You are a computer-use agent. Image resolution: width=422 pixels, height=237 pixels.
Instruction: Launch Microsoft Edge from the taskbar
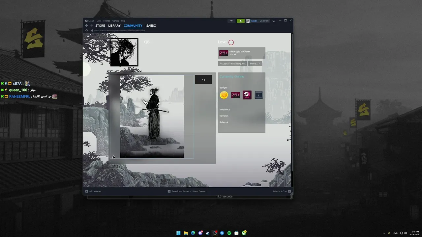(193, 233)
